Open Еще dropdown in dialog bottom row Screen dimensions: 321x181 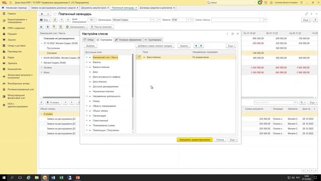tap(233, 140)
